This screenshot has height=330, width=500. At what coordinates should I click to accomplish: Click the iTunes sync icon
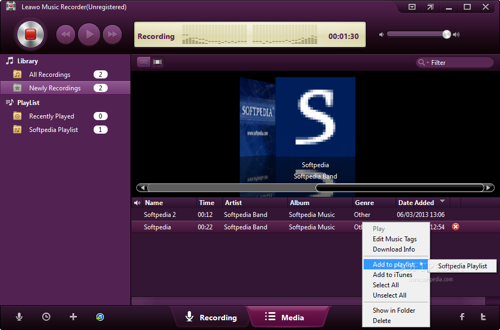100,317
